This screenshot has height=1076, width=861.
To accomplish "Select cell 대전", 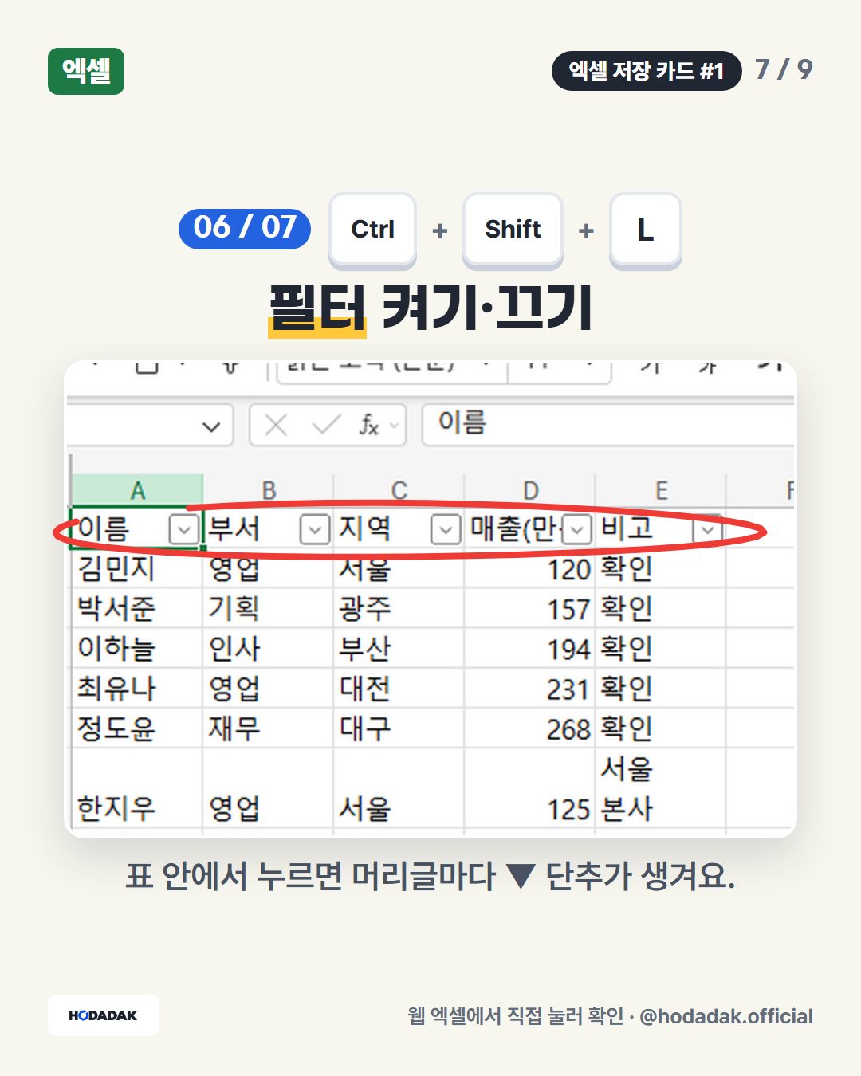I will pos(399,688).
